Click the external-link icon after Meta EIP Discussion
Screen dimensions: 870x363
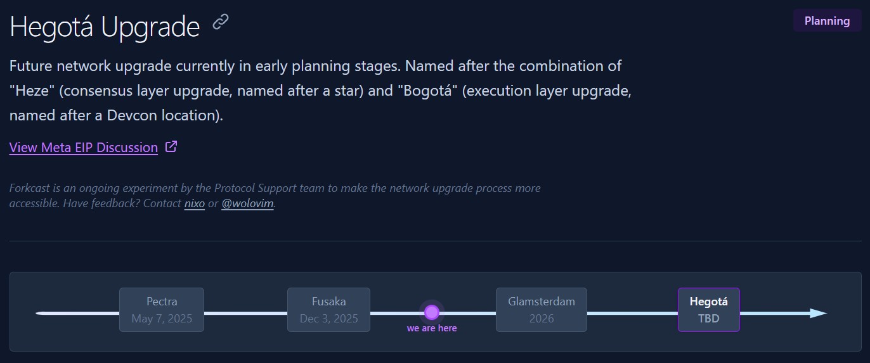point(171,147)
